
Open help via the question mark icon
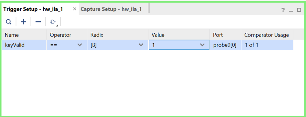283,10
